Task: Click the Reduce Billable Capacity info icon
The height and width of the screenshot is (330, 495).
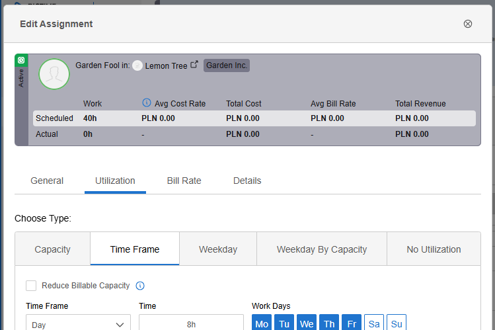Action: click(140, 286)
